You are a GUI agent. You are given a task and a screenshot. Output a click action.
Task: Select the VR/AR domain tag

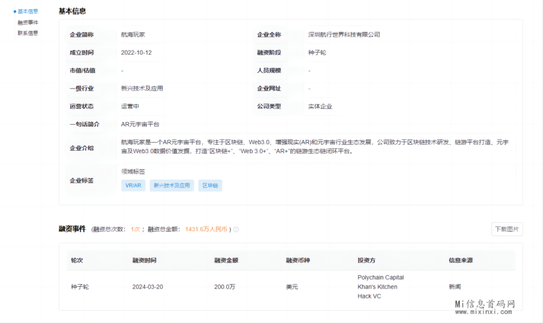point(133,186)
